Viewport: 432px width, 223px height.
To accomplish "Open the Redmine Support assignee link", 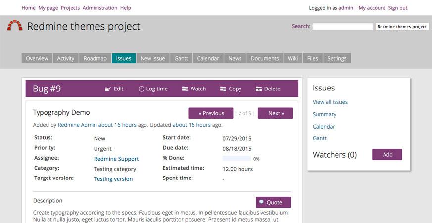I will pos(116,159).
